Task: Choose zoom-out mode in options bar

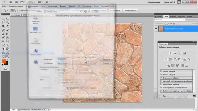Action: (x=15, y=11)
